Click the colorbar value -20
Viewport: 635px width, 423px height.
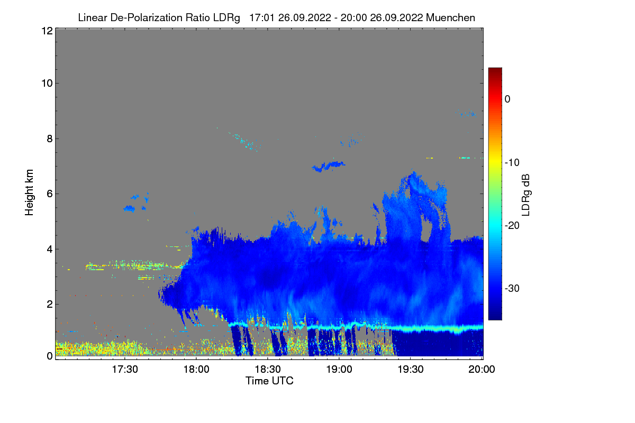512,225
